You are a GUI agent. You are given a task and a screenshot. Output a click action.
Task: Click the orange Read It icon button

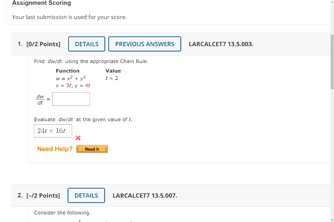tap(92, 149)
